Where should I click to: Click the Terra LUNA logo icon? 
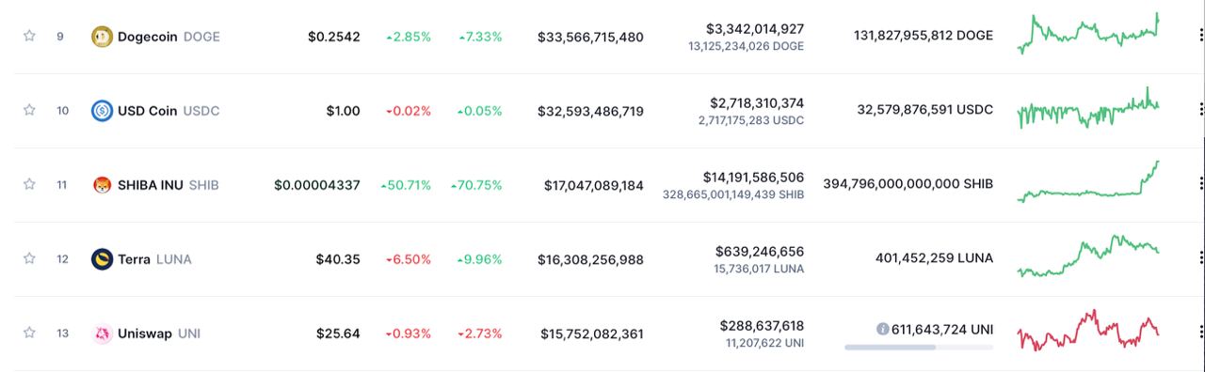(102, 259)
